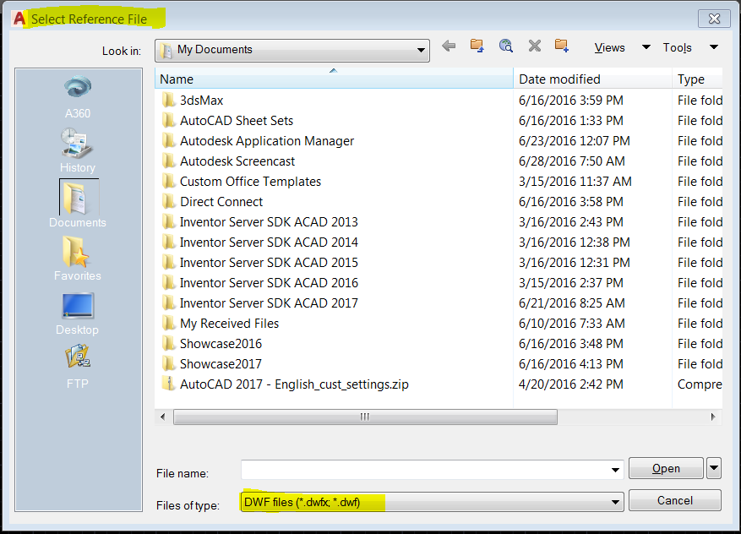Open the A360 cloud location
Image resolution: width=741 pixels, height=534 pixels.
78,97
